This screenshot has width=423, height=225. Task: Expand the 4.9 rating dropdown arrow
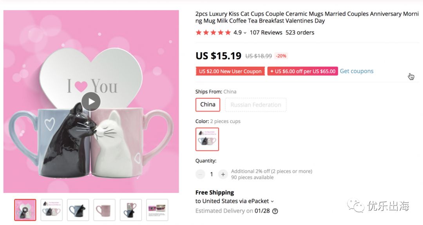pyautogui.click(x=245, y=33)
